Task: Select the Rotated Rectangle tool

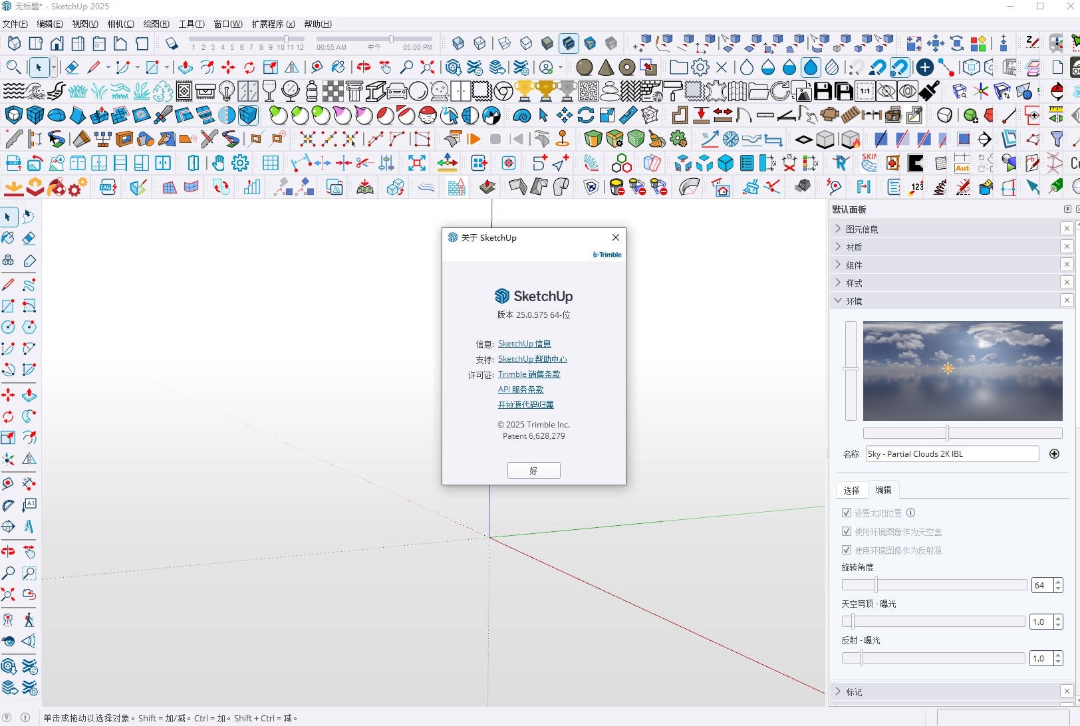Action: [x=29, y=306]
